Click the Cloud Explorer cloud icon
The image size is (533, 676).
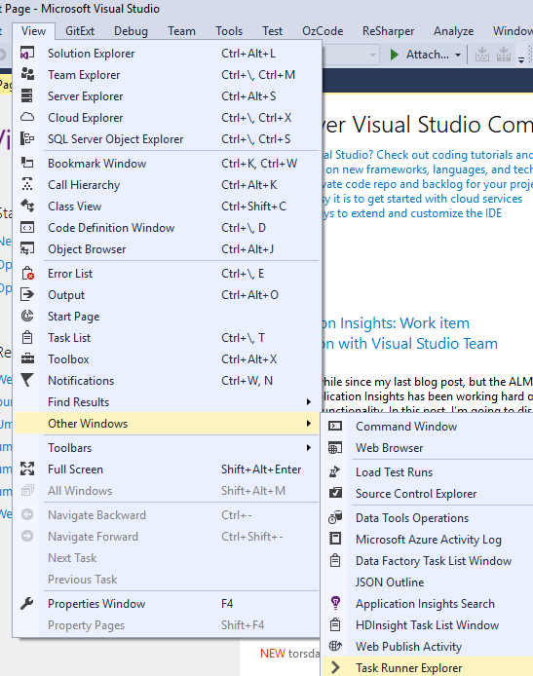pyautogui.click(x=27, y=117)
